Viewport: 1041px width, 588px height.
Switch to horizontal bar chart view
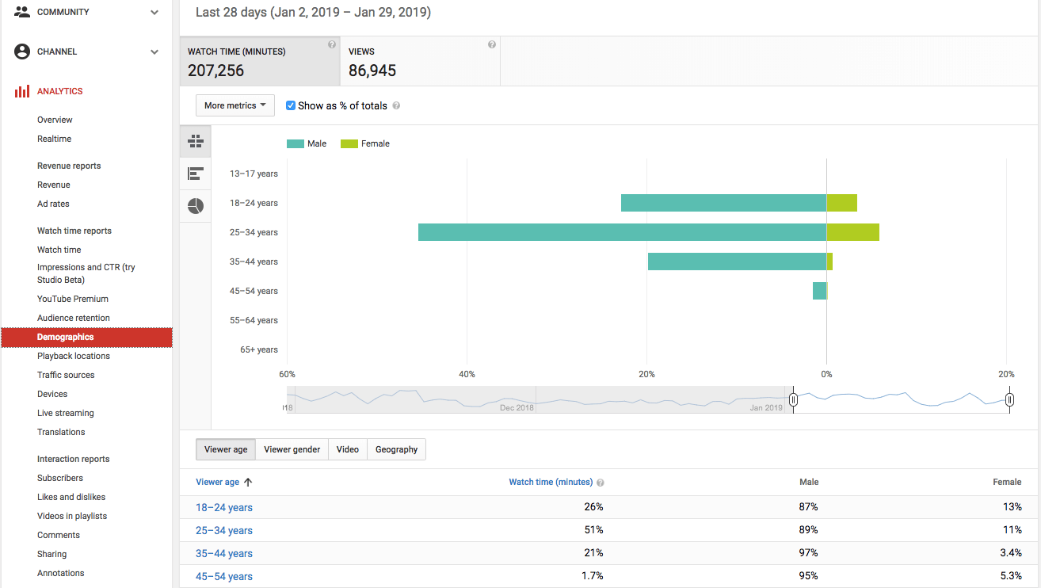pos(196,174)
